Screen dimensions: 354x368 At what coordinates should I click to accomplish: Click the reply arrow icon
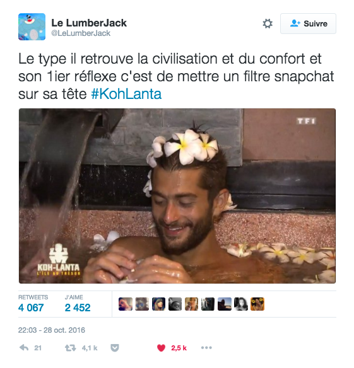coord(24,348)
